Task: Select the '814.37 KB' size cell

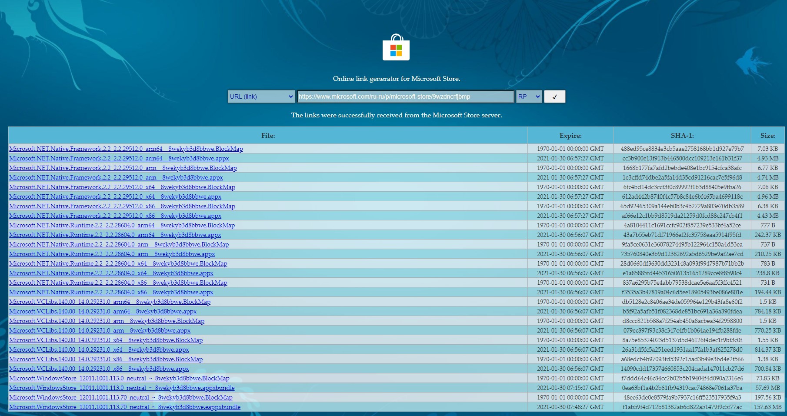Action: 768,349
